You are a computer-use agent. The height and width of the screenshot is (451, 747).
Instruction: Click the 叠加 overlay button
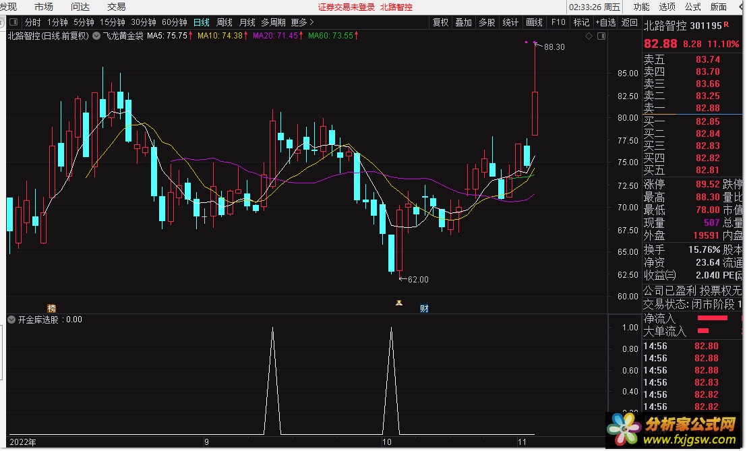[x=464, y=22]
